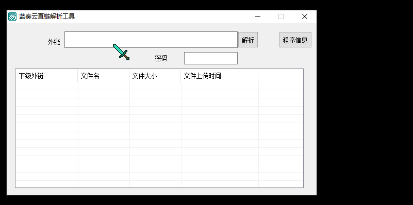Click the 文件上传时间 column header

pyautogui.click(x=220, y=76)
